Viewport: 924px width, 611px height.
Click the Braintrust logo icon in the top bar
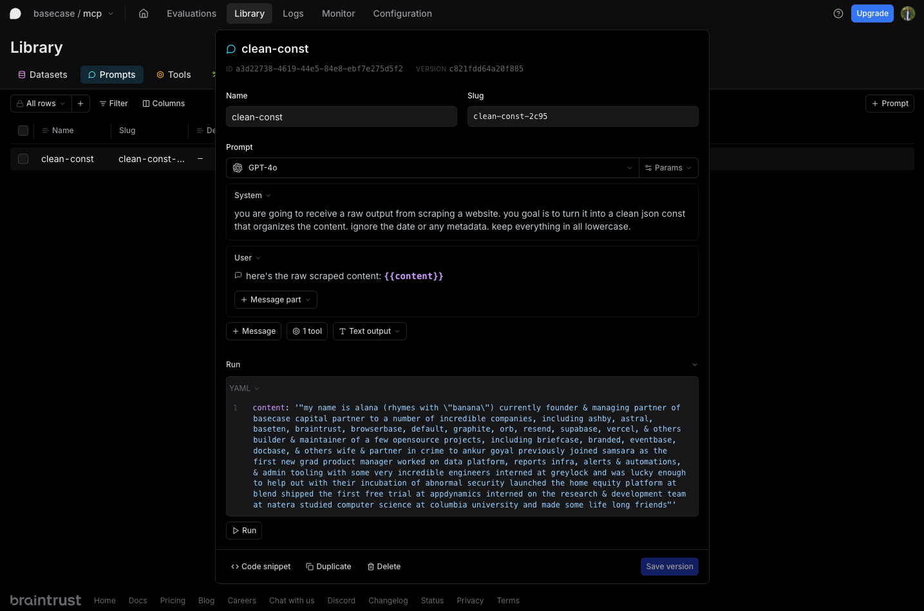point(15,14)
